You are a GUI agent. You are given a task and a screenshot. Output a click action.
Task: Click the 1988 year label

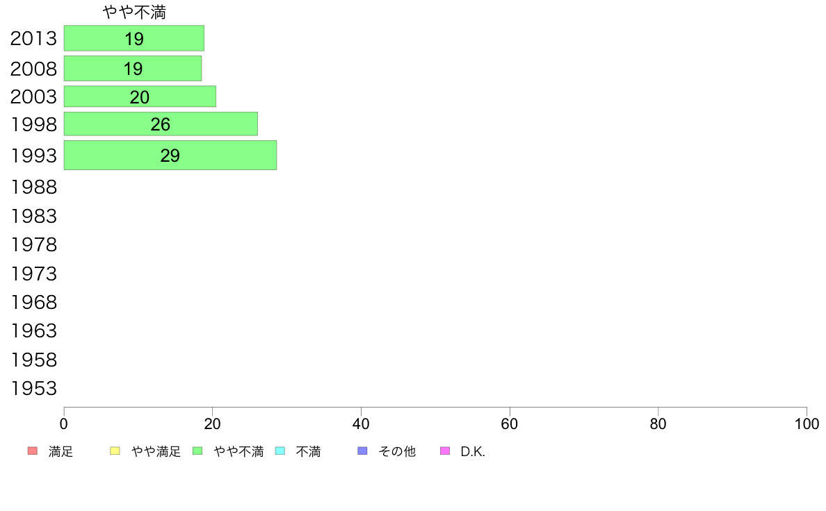33,187
